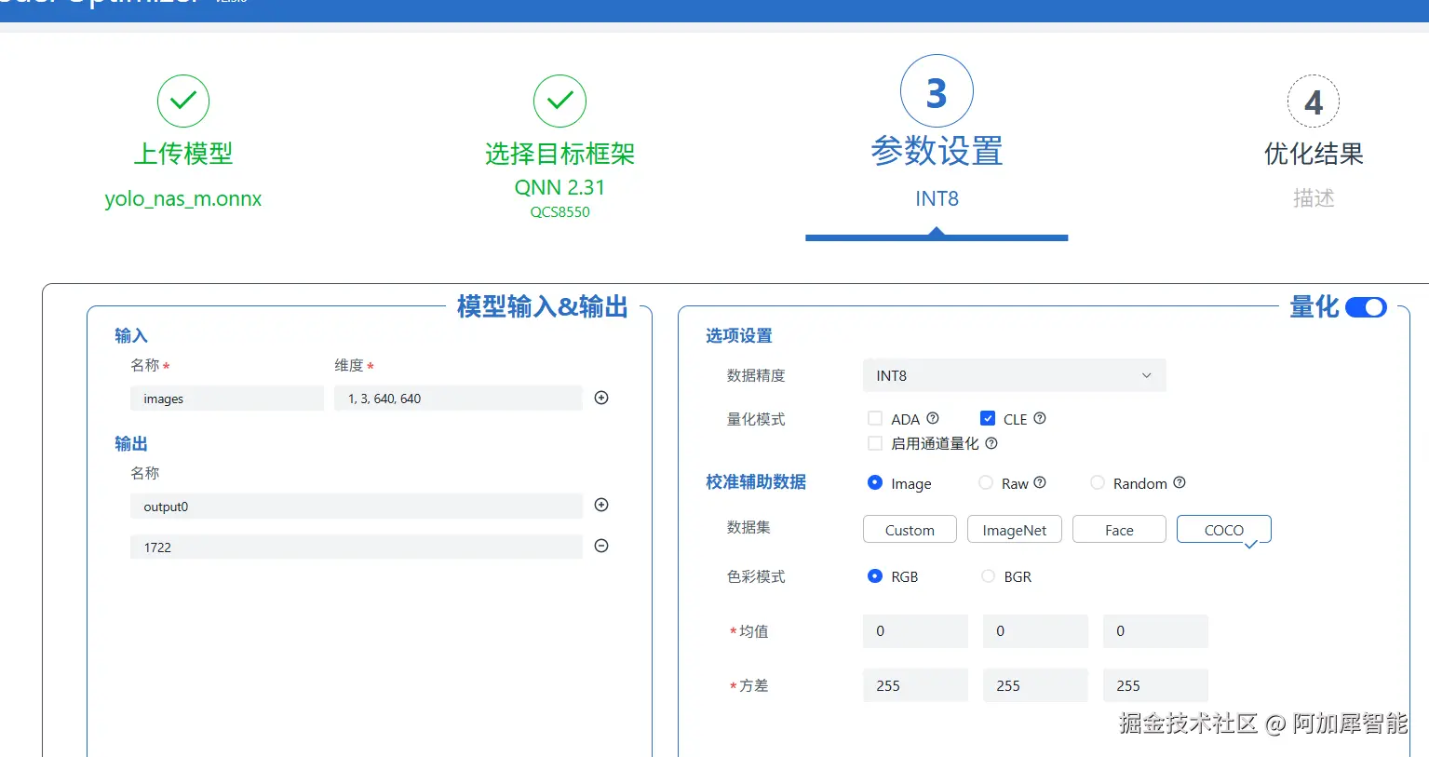The height and width of the screenshot is (757, 1429).
Task: Enable the ADA checkbox
Action: click(875, 418)
